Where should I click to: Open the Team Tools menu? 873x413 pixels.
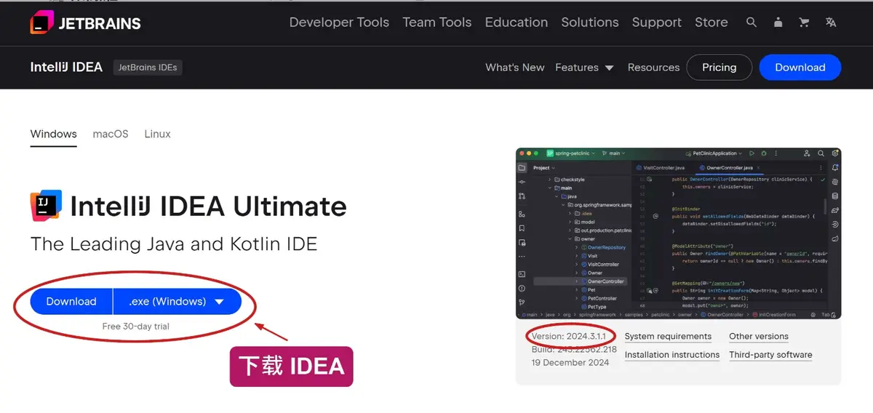click(x=437, y=23)
